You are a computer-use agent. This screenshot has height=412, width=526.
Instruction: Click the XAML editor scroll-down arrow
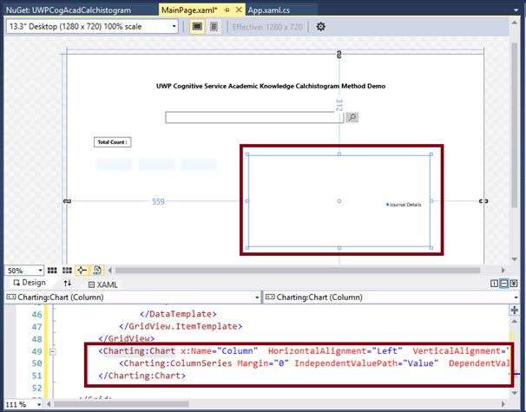tap(514, 393)
